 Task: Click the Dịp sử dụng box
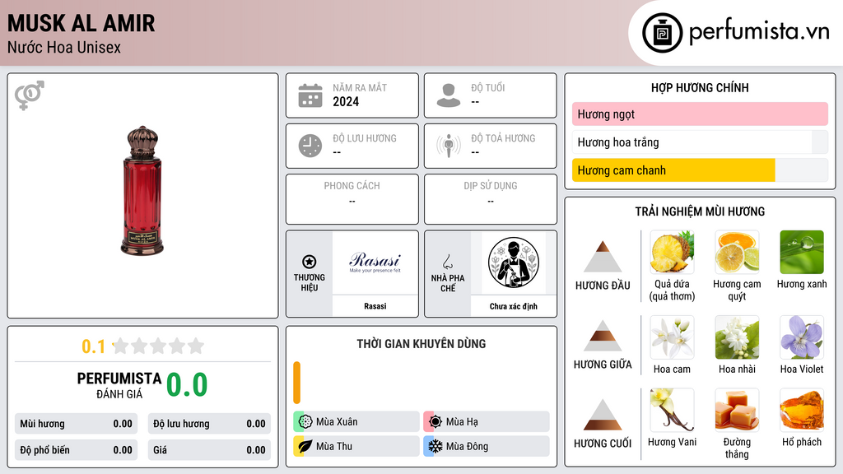491,199
